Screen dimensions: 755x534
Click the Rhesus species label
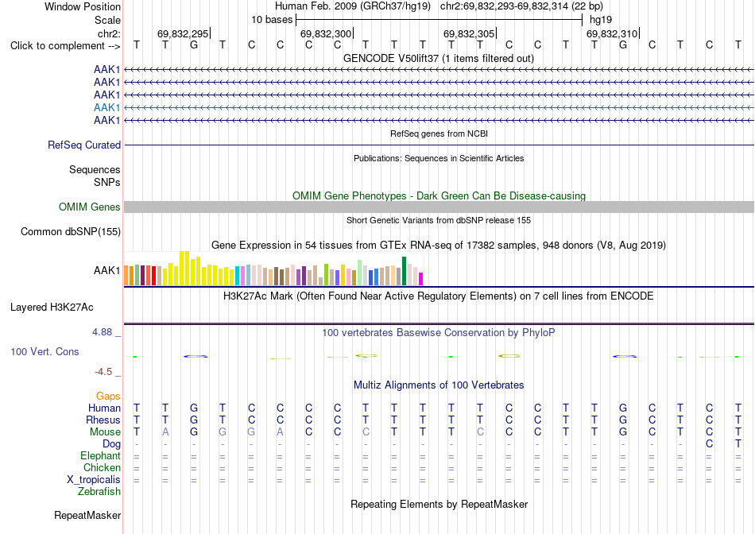103,420
